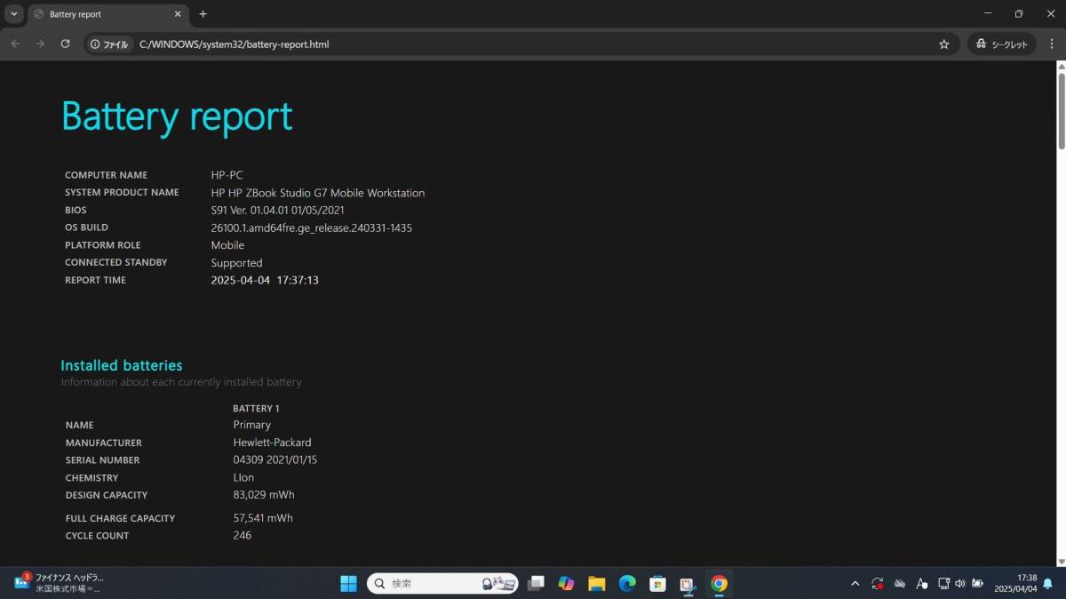Switch to Chrome on the taskbar
The width and height of the screenshot is (1066, 599).
pyautogui.click(x=719, y=584)
